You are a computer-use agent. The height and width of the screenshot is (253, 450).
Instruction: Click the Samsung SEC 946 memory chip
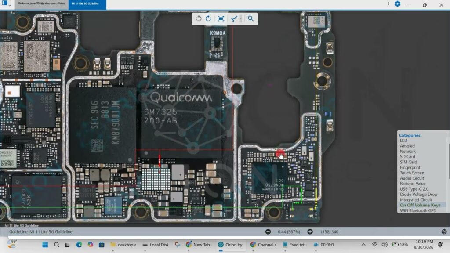click(103, 126)
